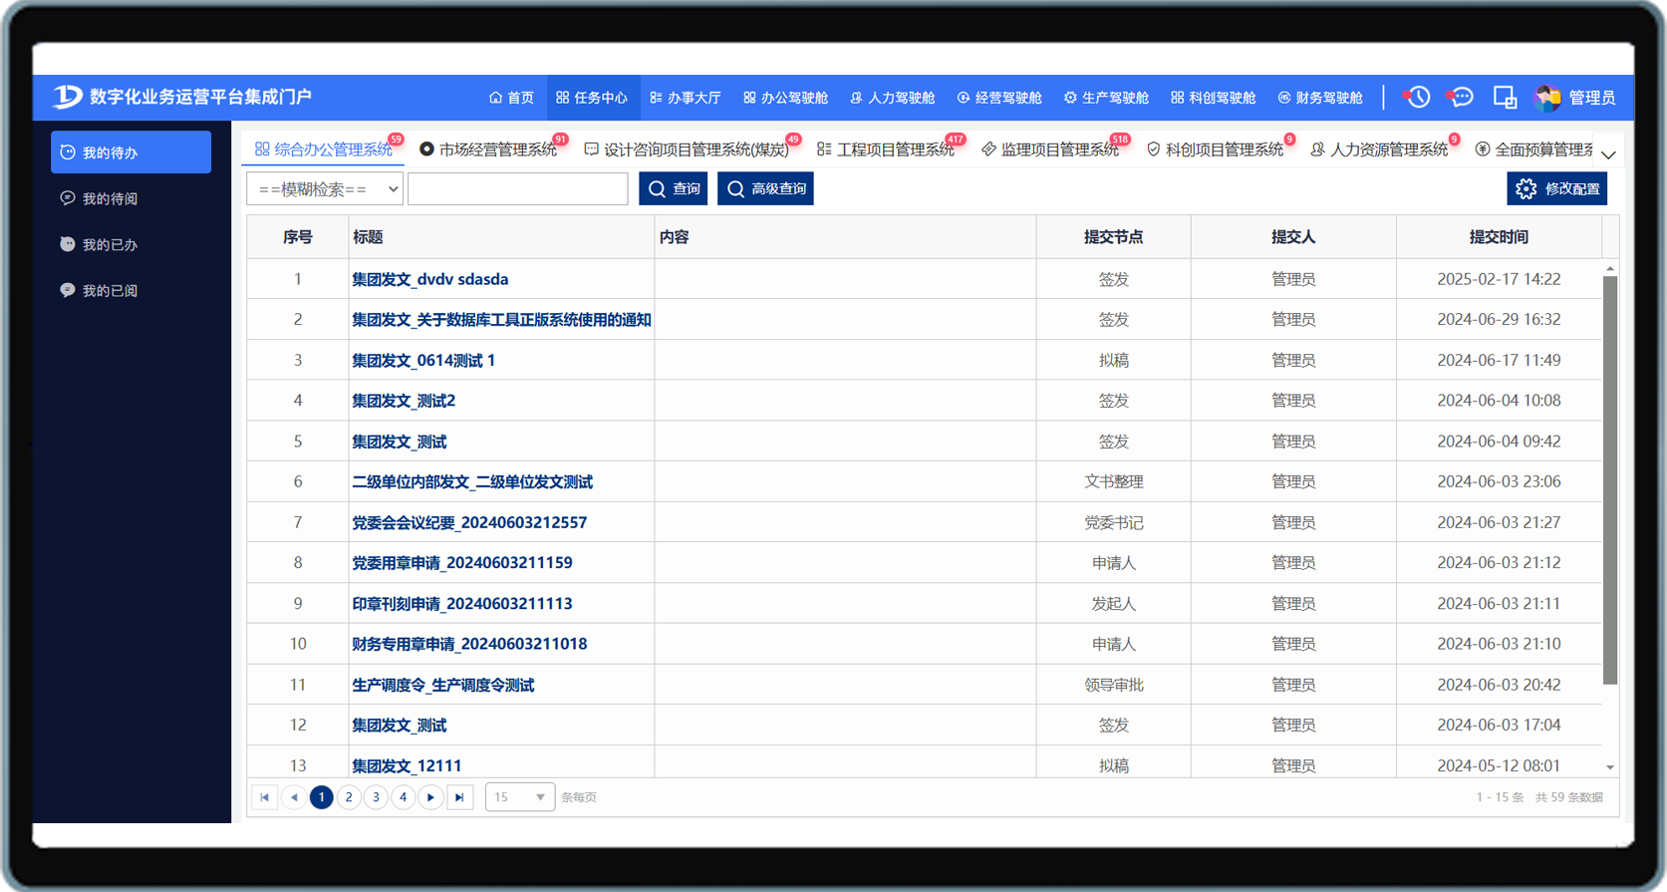This screenshot has width=1667, height=892.
Task: Go to first page of results
Action: 264,797
